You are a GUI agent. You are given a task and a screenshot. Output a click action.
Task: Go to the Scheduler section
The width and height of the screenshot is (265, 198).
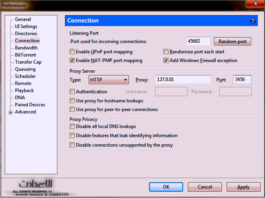click(25, 76)
